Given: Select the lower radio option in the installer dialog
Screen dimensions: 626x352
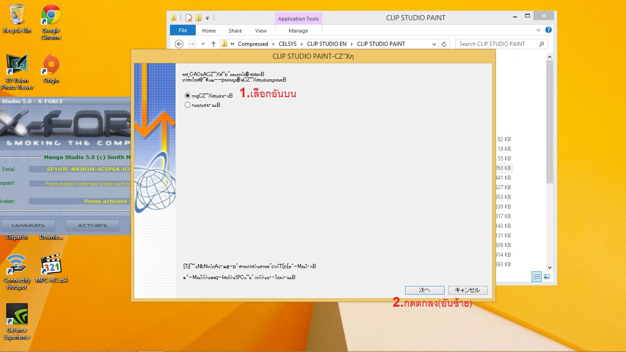Looking at the screenshot, I should click(187, 105).
